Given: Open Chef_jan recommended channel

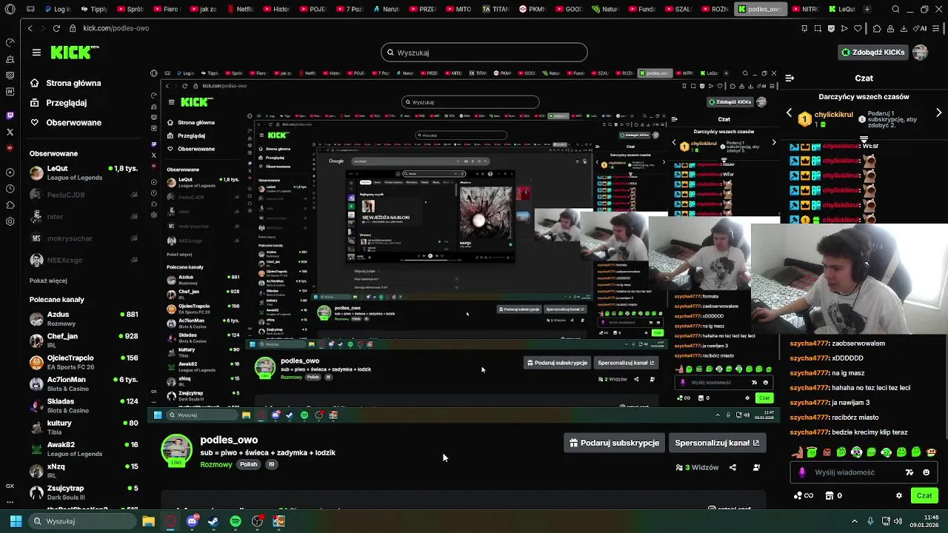Looking at the screenshot, I should coord(84,341).
